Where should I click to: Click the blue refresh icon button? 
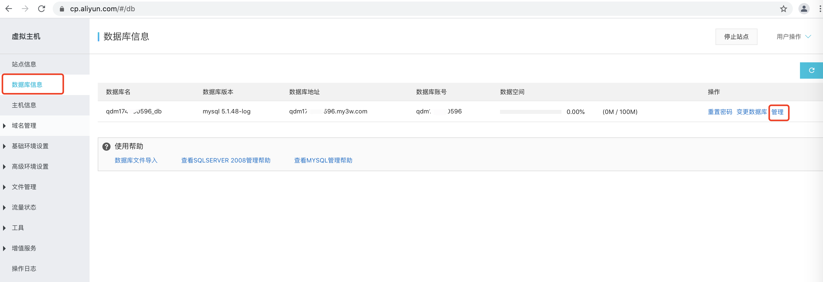pos(811,70)
